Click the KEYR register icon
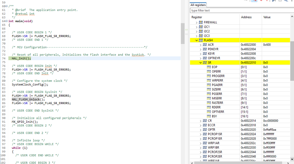 [x=205, y=54]
